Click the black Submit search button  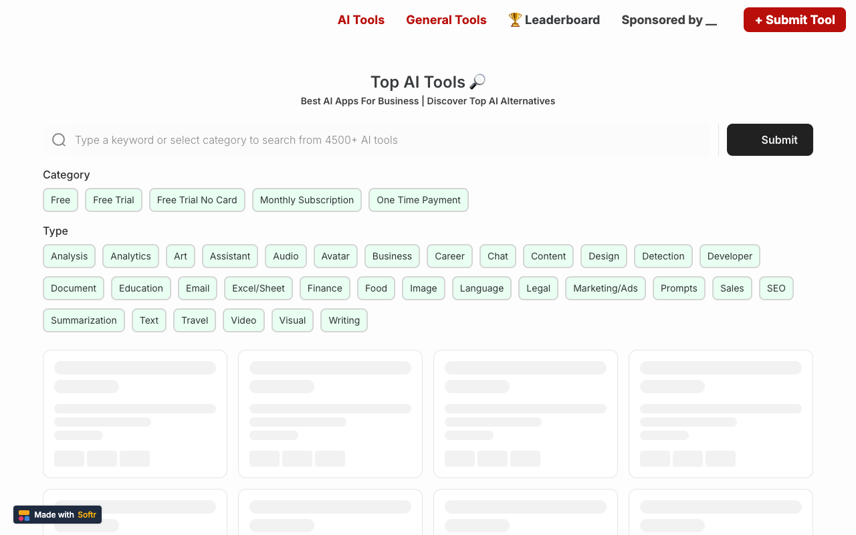[x=770, y=140]
